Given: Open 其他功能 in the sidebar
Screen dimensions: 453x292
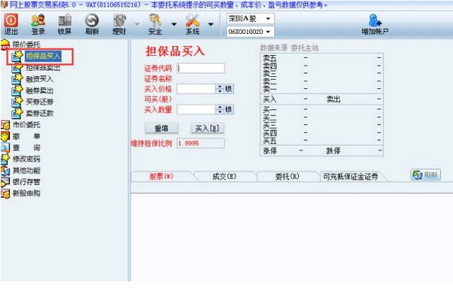Looking at the screenshot, I should [26, 171].
